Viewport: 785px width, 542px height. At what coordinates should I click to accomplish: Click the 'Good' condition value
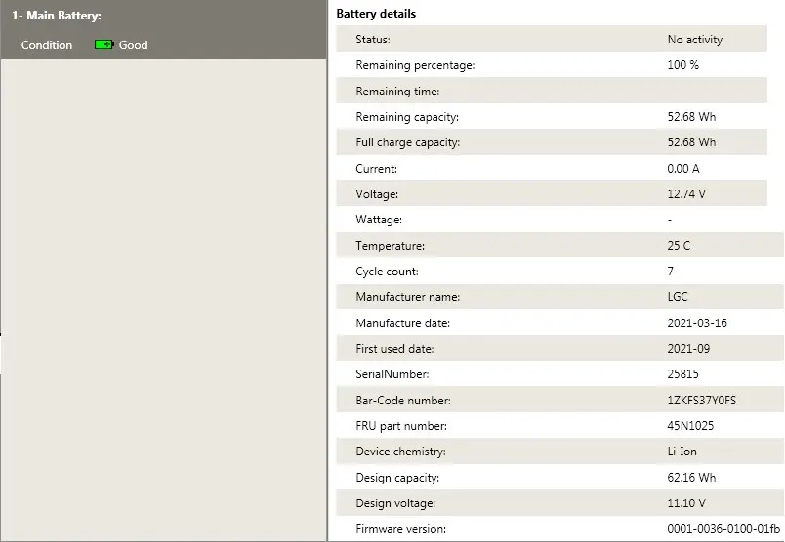click(133, 45)
